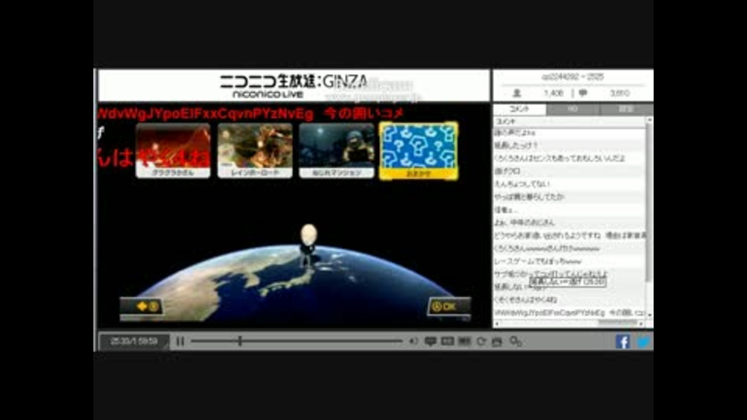Click the seek bar position handle
Viewport: 747px width, 420px height.
pos(240,341)
